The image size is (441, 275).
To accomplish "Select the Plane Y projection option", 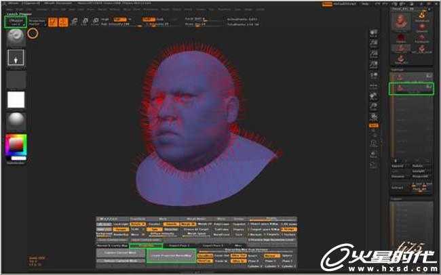I will pyautogui.click(x=270, y=261).
